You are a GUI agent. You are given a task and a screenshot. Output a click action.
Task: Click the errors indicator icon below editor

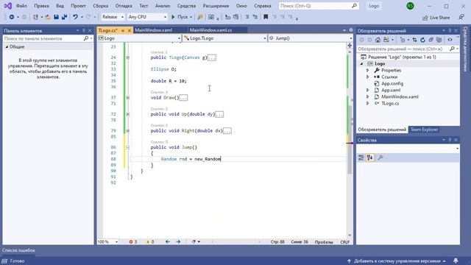point(131,241)
